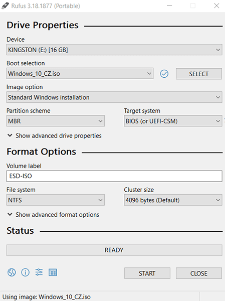Viewport: 225px width, 301px height.
Task: Click the Boot selection label
Action: click(x=26, y=63)
